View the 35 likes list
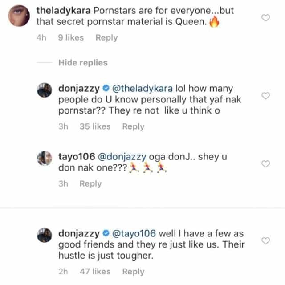 [95, 126]
